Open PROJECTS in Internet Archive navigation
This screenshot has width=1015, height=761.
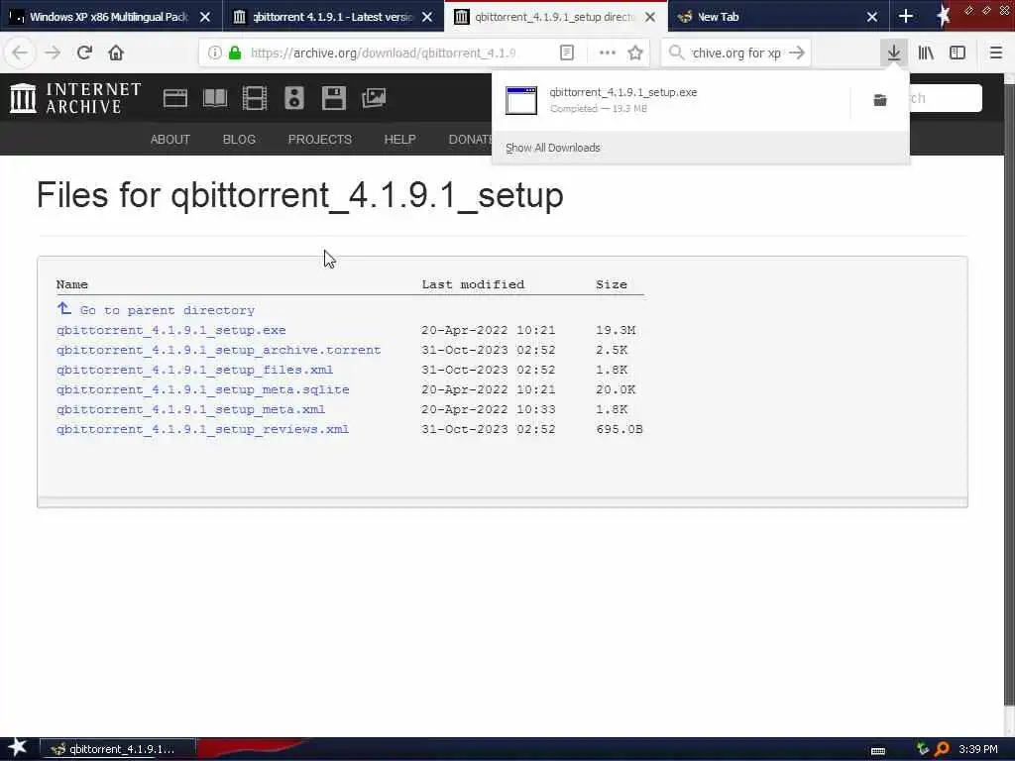pos(320,139)
